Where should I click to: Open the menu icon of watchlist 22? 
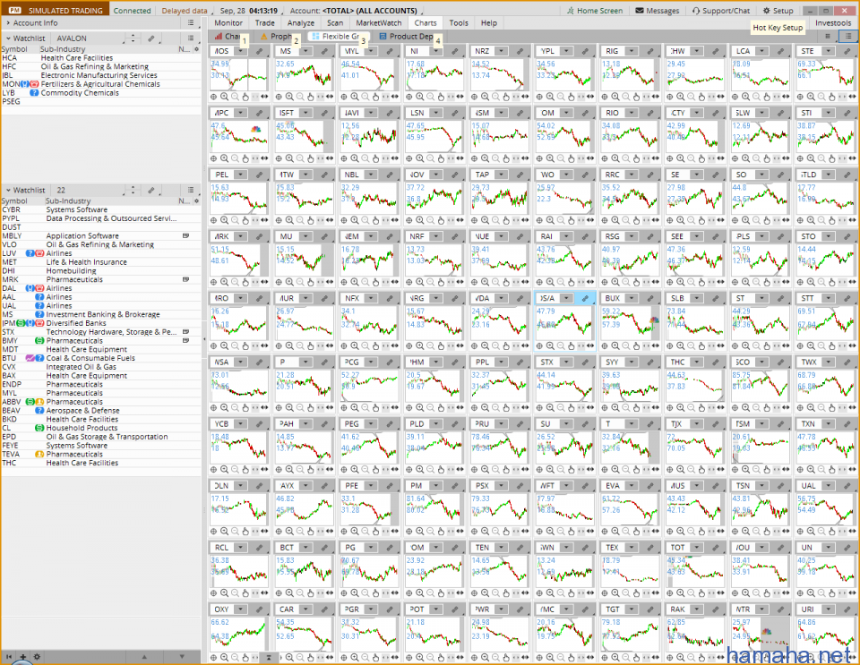coord(190,190)
